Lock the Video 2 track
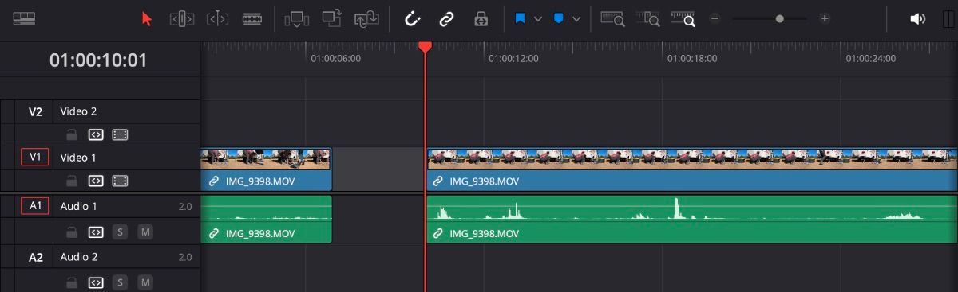958x292 pixels. 71,135
